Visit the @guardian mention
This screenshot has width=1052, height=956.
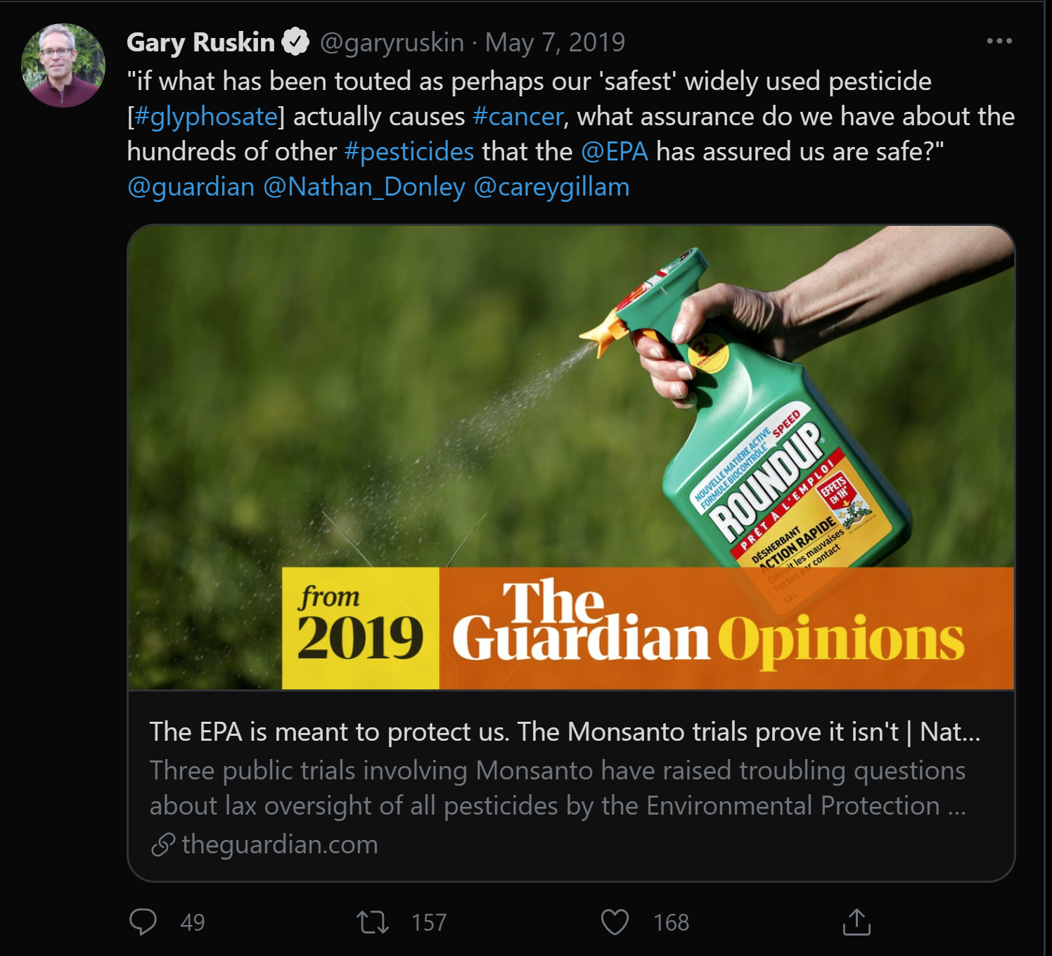click(x=191, y=186)
